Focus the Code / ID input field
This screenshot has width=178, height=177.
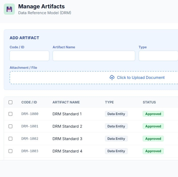coord(29,56)
